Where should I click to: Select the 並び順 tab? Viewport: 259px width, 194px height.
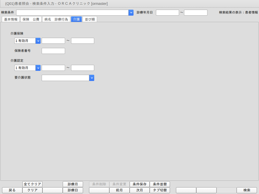coord(90,19)
